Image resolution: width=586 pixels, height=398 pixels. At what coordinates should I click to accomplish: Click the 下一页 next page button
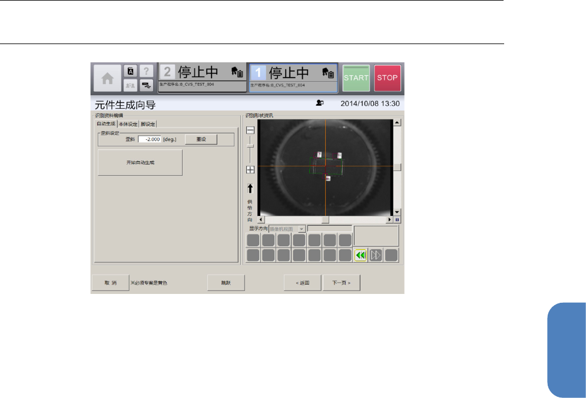(x=341, y=283)
